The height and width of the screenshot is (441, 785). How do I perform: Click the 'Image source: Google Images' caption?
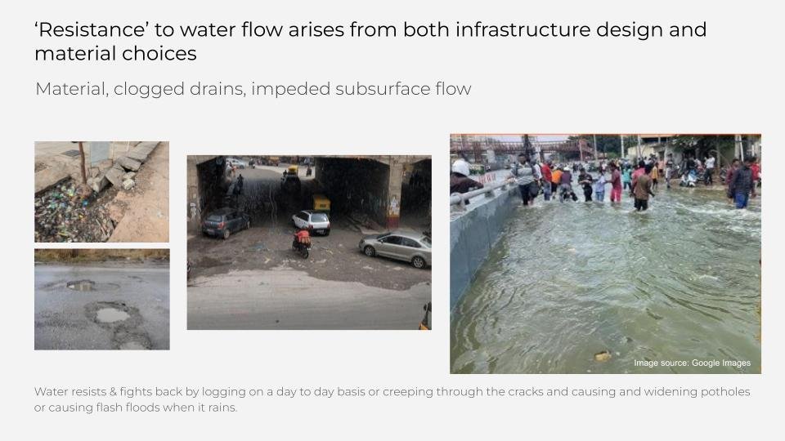point(692,363)
